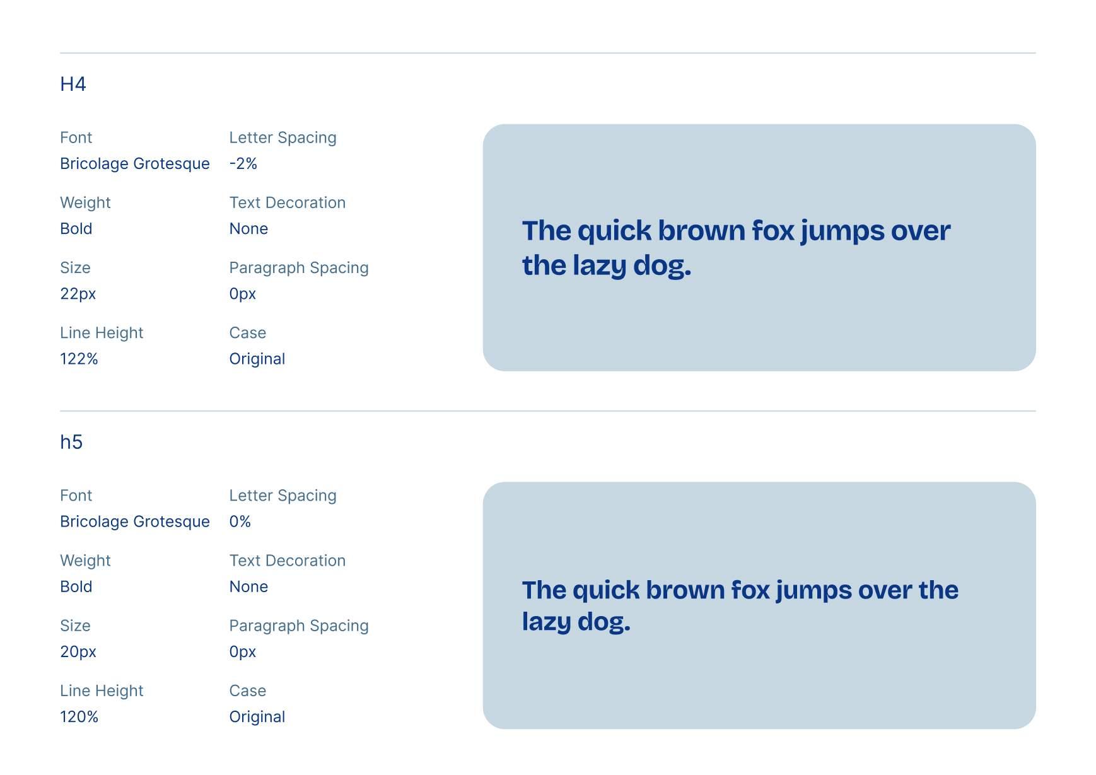Click the H4 sample text preview
The width and height of the screenshot is (1096, 775).
(x=735, y=248)
